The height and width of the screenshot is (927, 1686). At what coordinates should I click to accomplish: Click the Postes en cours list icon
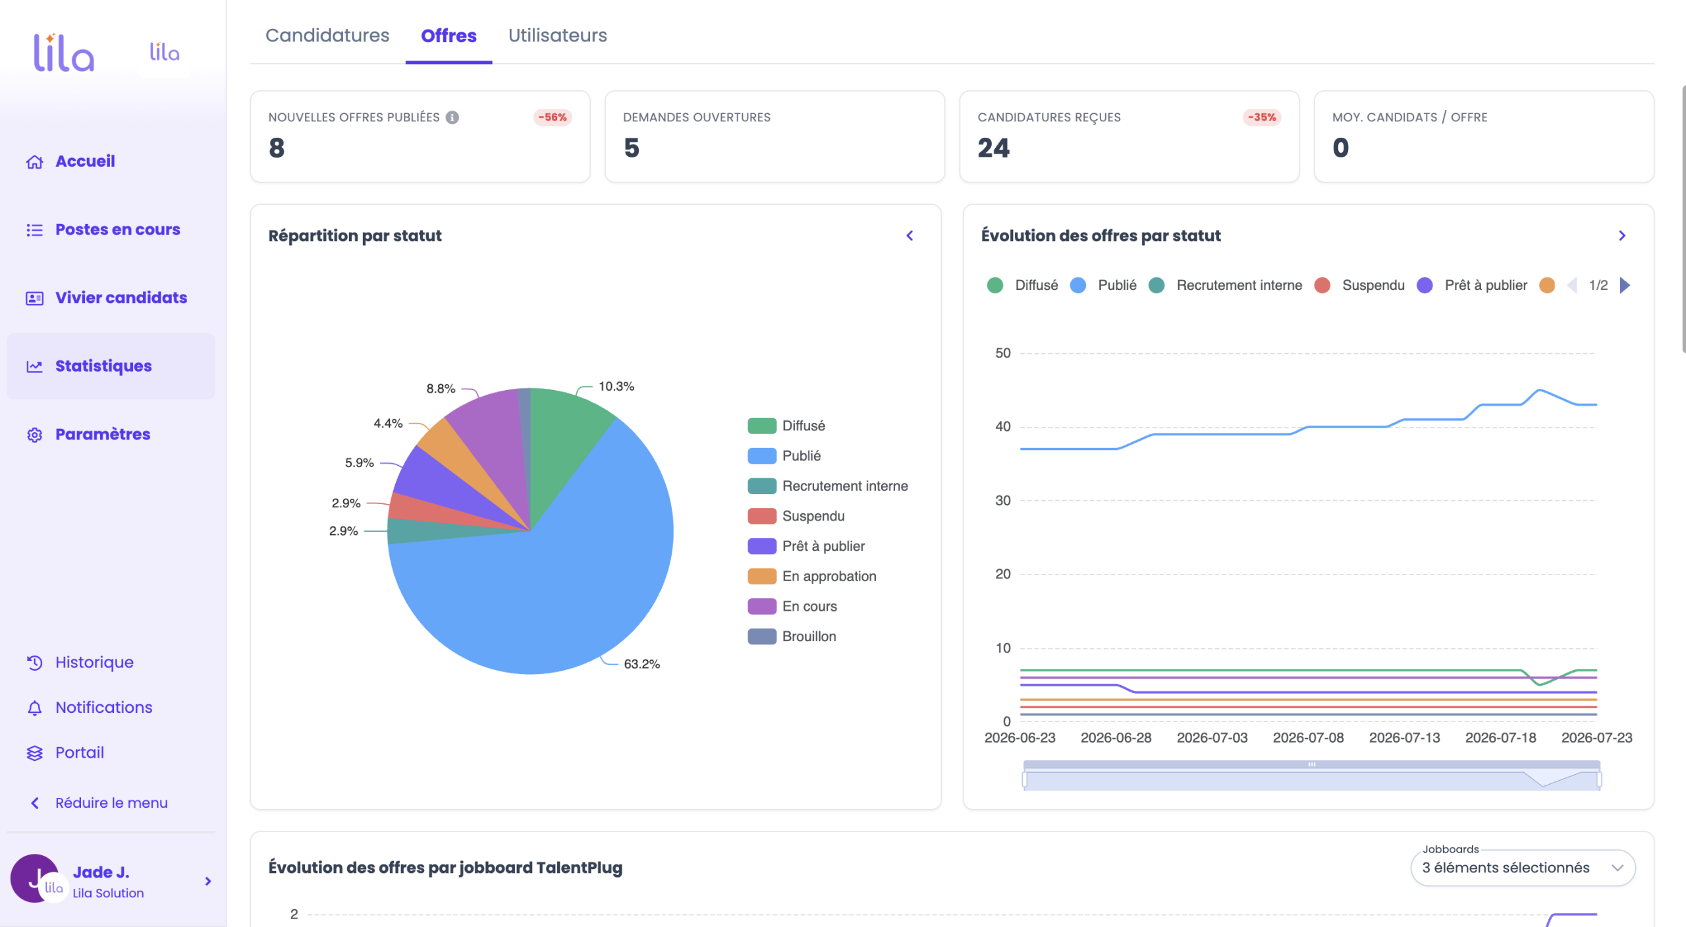[34, 230]
